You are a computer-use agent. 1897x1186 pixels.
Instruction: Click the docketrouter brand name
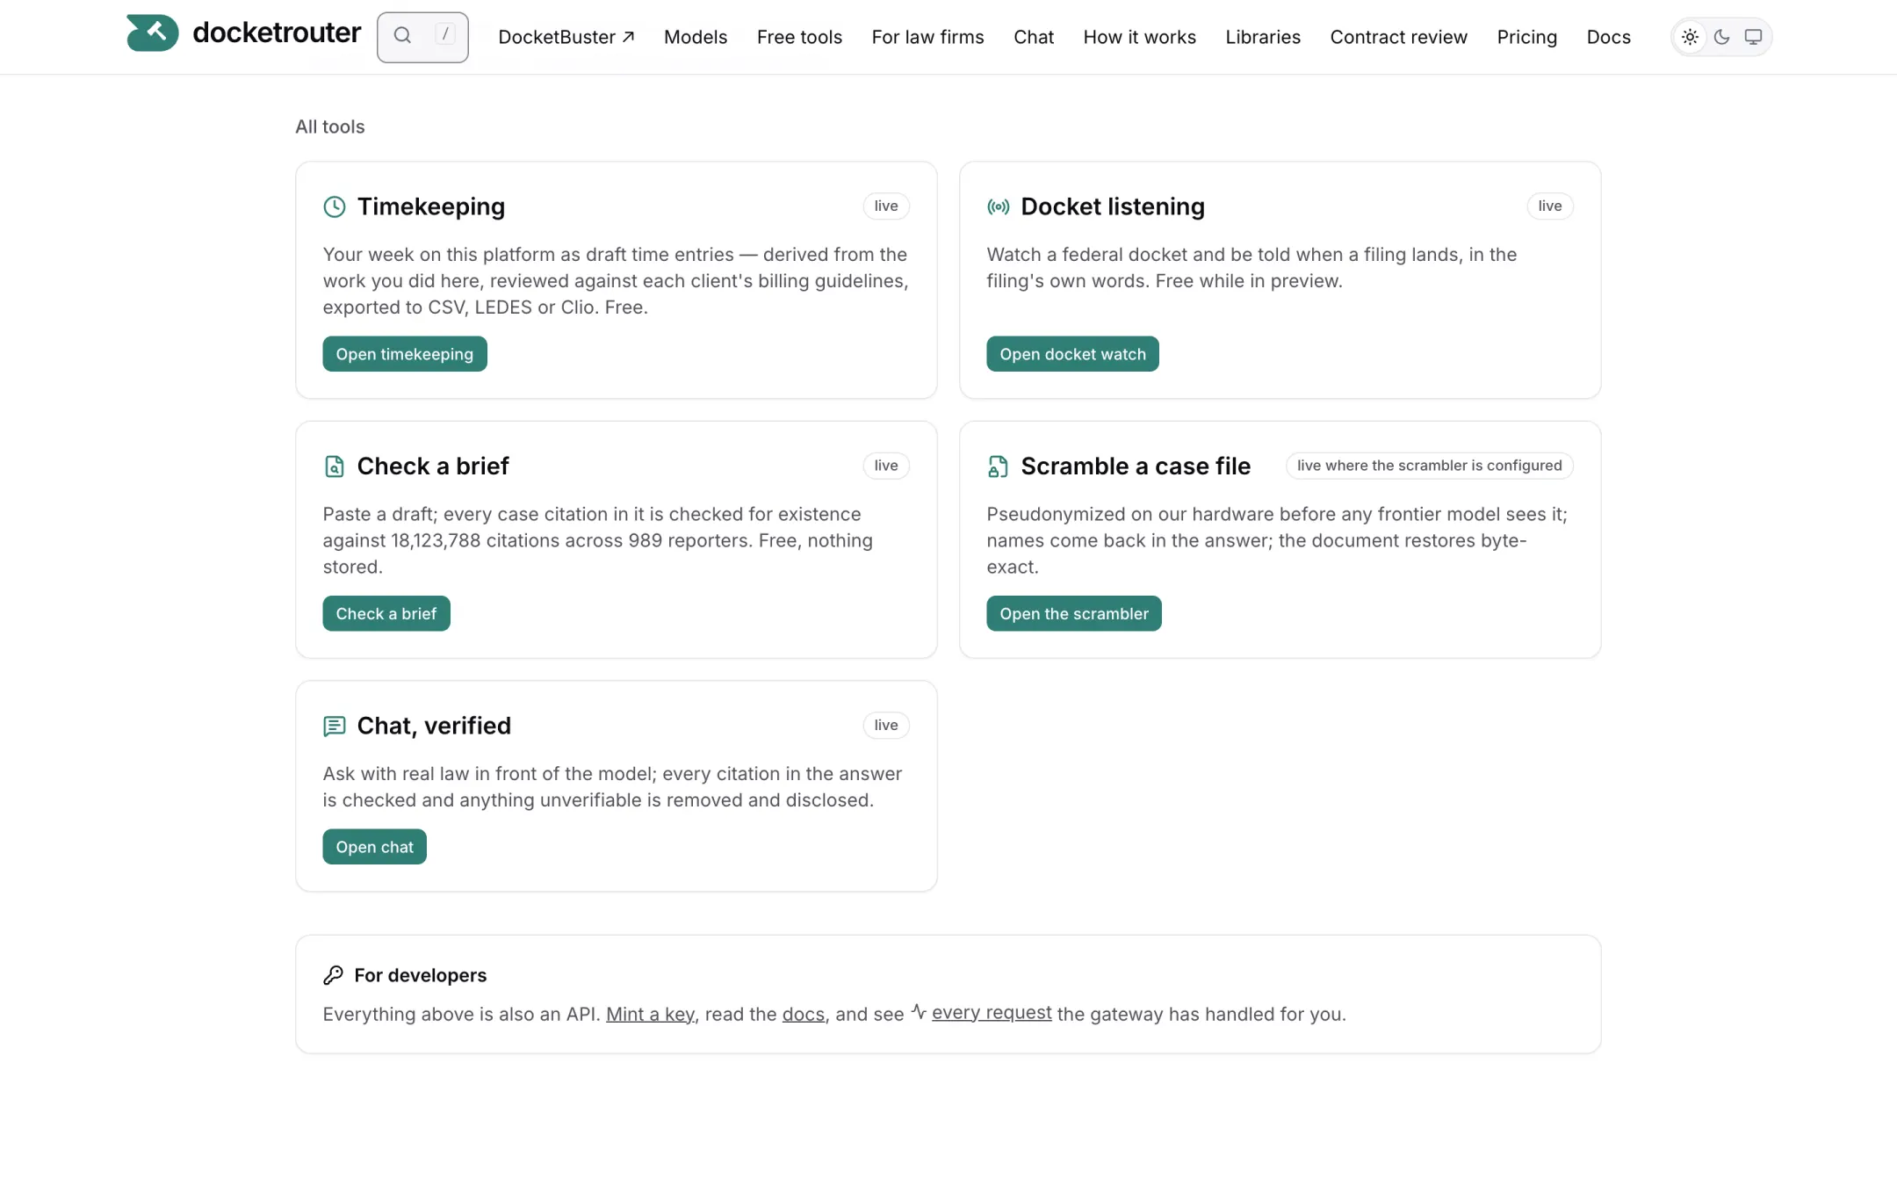[x=277, y=33]
